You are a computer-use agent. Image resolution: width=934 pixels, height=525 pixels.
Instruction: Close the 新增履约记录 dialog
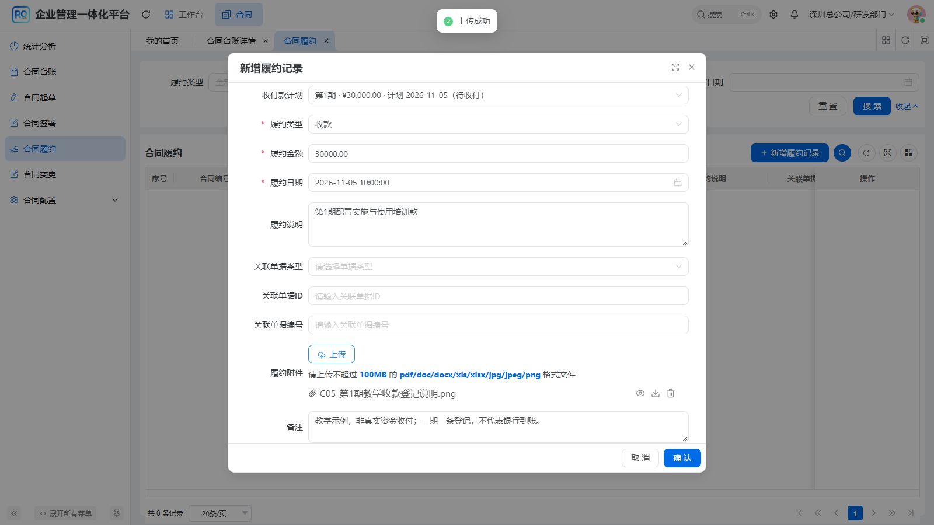tap(692, 67)
